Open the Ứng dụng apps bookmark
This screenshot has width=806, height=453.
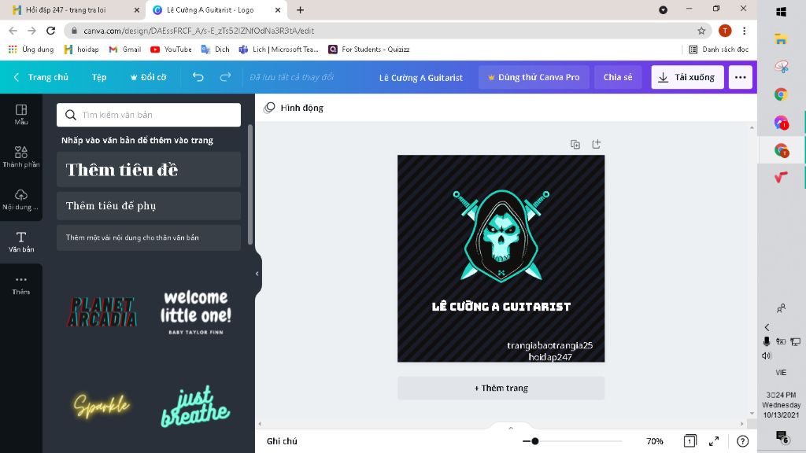coord(31,50)
